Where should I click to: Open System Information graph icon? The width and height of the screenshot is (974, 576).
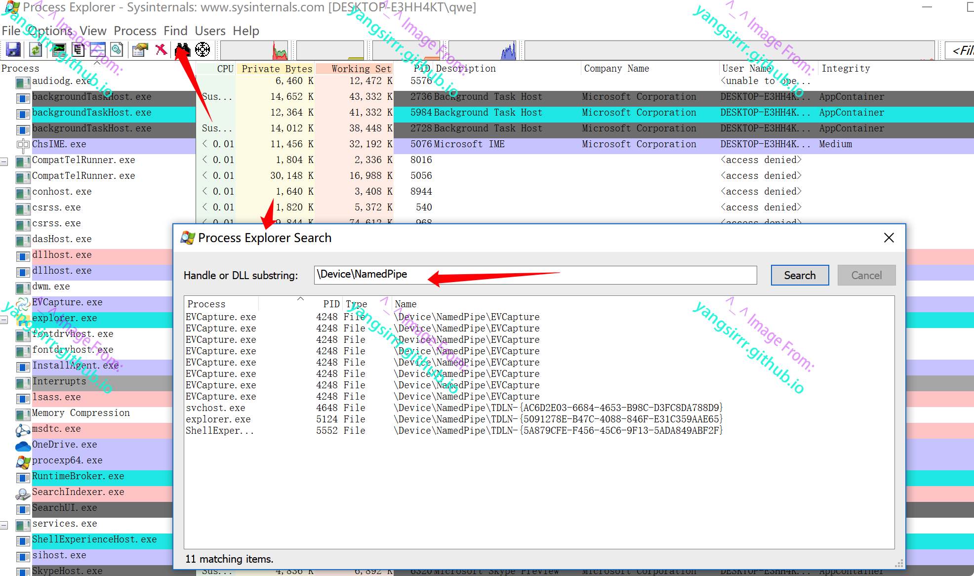[59, 49]
